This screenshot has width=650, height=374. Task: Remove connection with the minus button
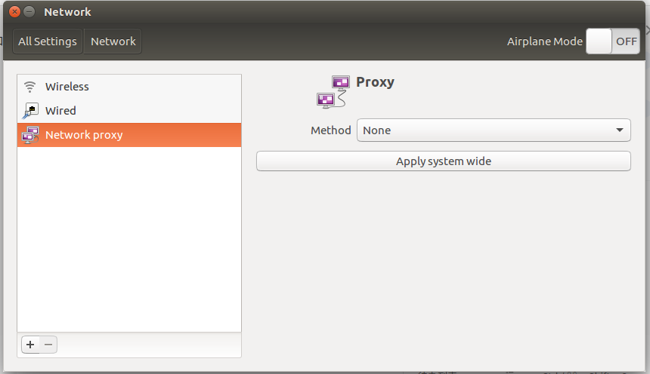click(48, 344)
